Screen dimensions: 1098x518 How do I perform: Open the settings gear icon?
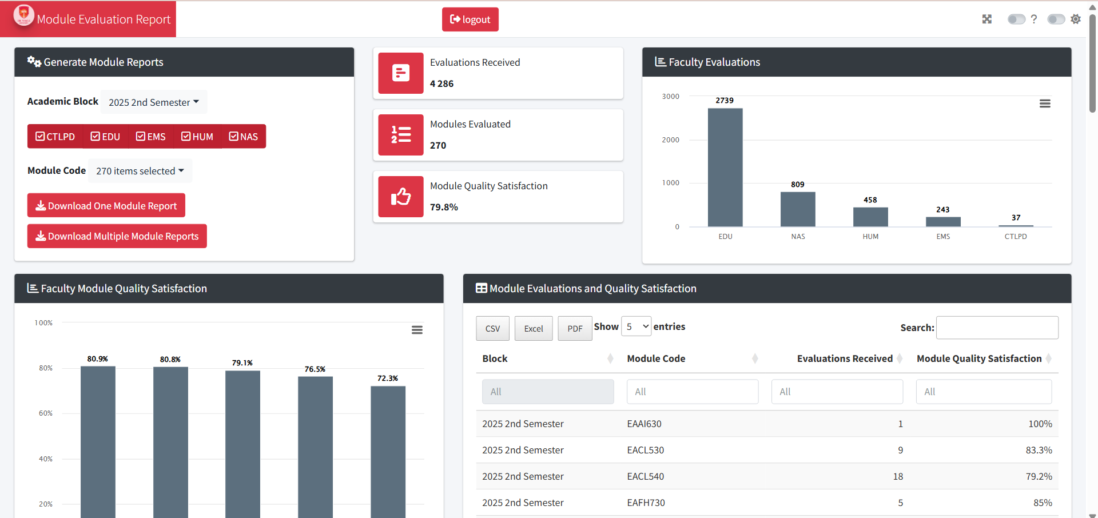click(x=1076, y=19)
